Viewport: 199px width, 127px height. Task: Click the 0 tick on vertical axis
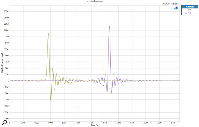(x=8, y=81)
